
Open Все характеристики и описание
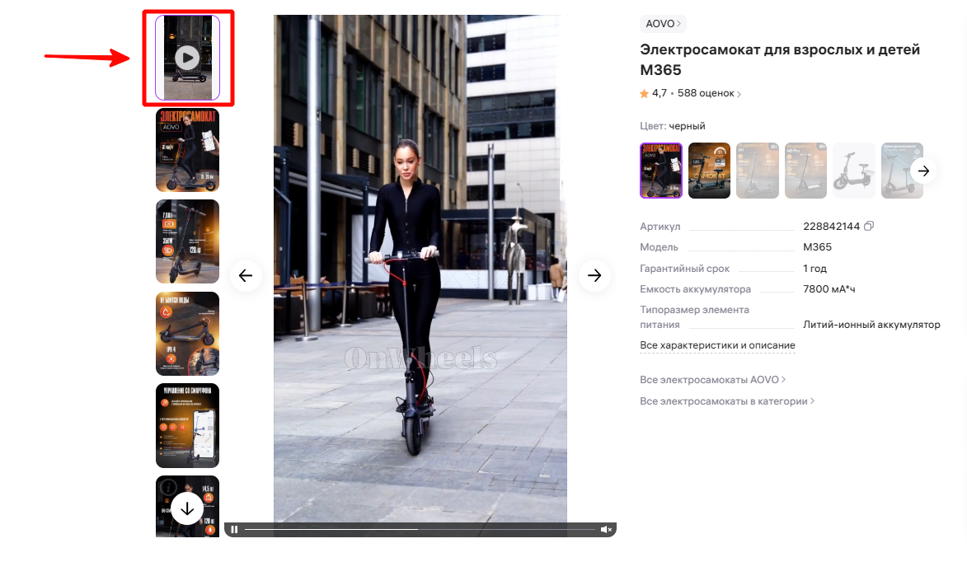717,345
